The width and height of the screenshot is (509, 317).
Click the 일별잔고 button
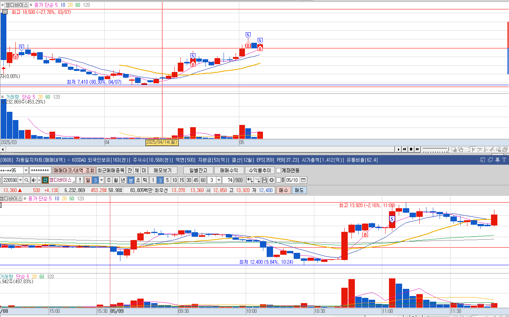(x=198, y=170)
